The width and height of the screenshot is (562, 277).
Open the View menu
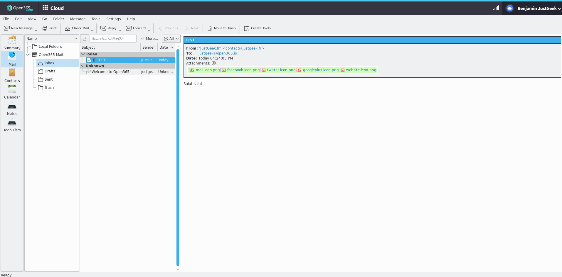coord(32,19)
